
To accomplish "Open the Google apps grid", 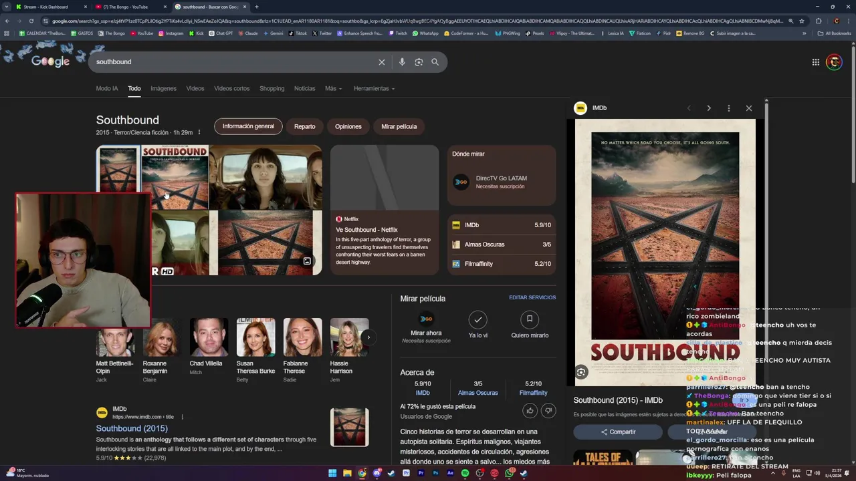I will (816, 62).
